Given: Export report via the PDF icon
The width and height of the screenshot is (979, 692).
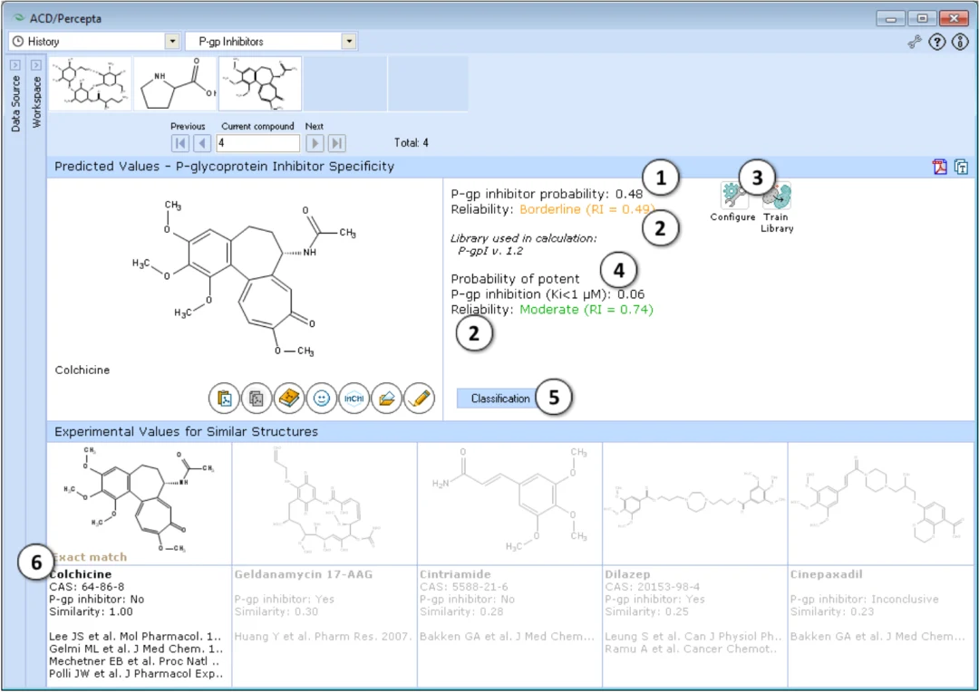Looking at the screenshot, I should click(x=940, y=167).
